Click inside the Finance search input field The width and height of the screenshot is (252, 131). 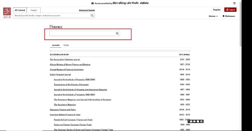(x=82, y=33)
